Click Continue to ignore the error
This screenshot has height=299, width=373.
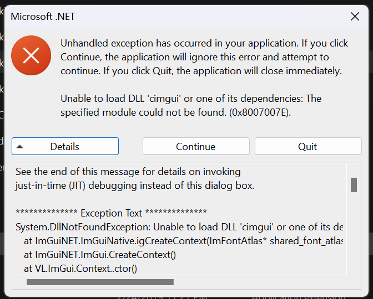196,146
